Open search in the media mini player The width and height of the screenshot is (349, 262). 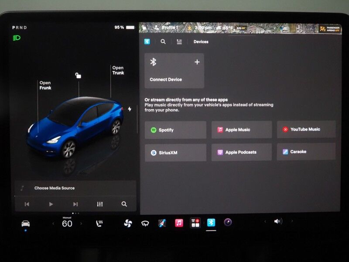124,204
